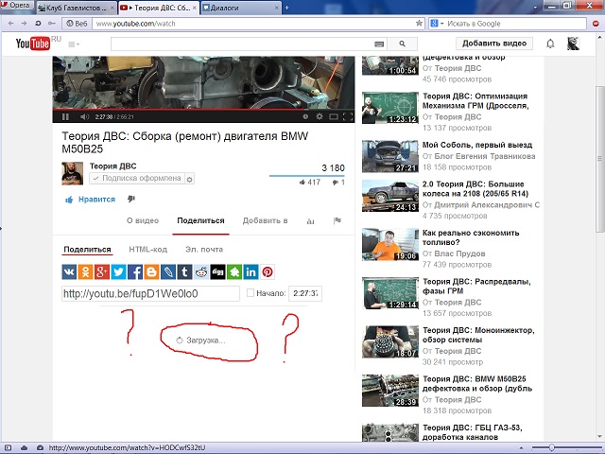Click the watch later clock icon

click(305, 116)
